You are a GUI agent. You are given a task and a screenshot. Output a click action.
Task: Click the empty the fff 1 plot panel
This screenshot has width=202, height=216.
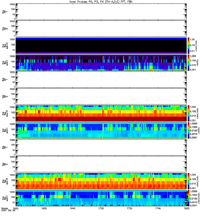pos(101,147)
